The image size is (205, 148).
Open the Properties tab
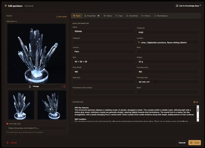click(92, 16)
